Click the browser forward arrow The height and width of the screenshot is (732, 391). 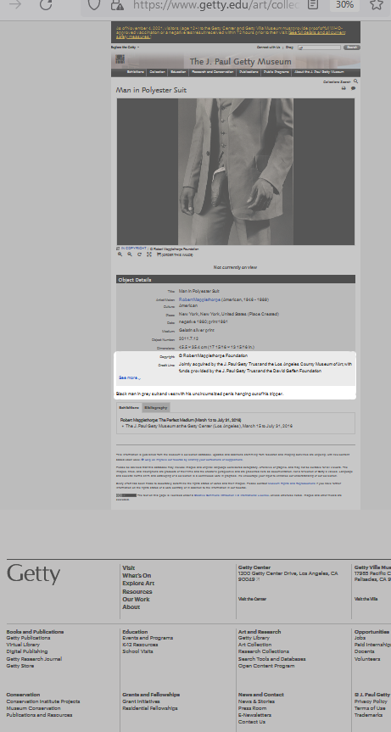pos(16,5)
